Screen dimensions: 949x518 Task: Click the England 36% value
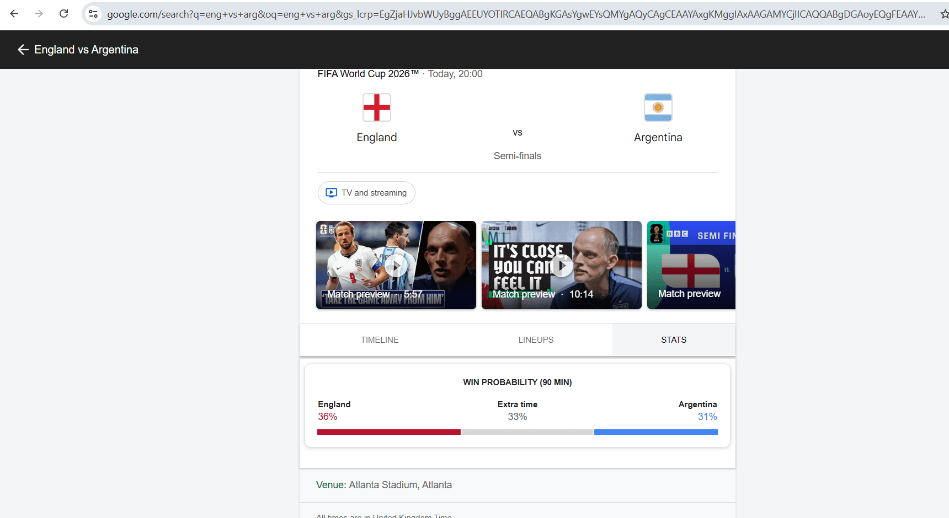coord(327,417)
